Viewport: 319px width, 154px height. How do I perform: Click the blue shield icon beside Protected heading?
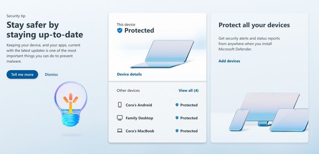coord(120,30)
